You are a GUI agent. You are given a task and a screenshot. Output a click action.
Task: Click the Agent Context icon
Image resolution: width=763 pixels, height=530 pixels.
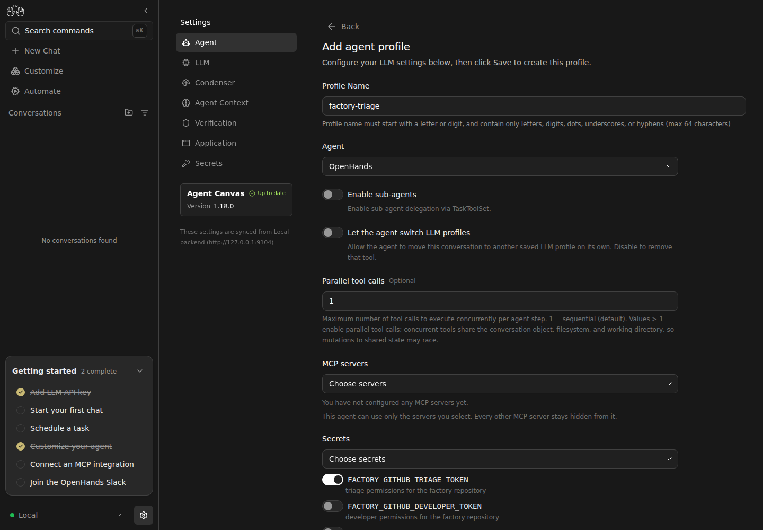pos(186,103)
